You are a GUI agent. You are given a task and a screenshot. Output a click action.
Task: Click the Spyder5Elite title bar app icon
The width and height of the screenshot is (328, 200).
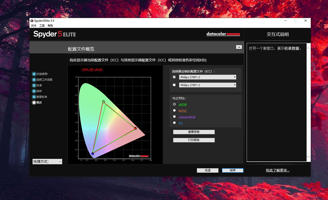32,21
